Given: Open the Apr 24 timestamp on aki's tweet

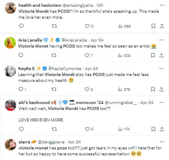Looking at the screenshot, I should 147,102.
